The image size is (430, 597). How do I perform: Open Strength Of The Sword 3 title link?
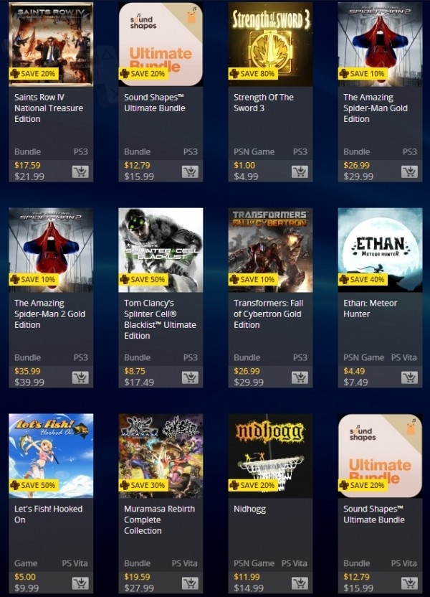click(264, 103)
